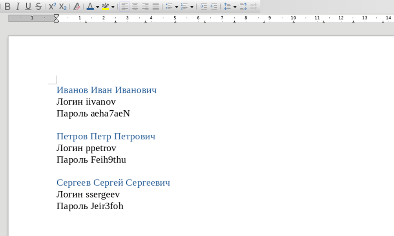Toggle bold formatting
This screenshot has height=236, width=394.
coord(7,7)
